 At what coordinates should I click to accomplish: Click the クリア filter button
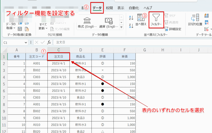pyautogui.click(x=170, y=16)
